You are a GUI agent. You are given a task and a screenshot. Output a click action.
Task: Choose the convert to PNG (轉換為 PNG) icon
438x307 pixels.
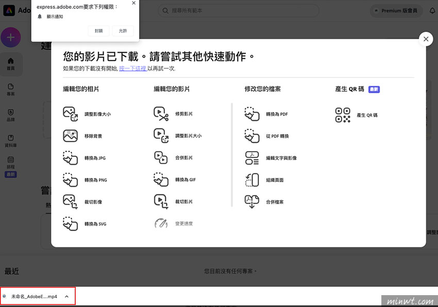click(71, 180)
